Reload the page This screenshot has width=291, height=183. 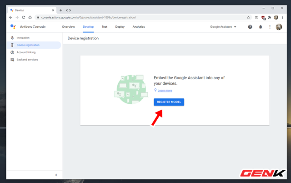coord(23,17)
